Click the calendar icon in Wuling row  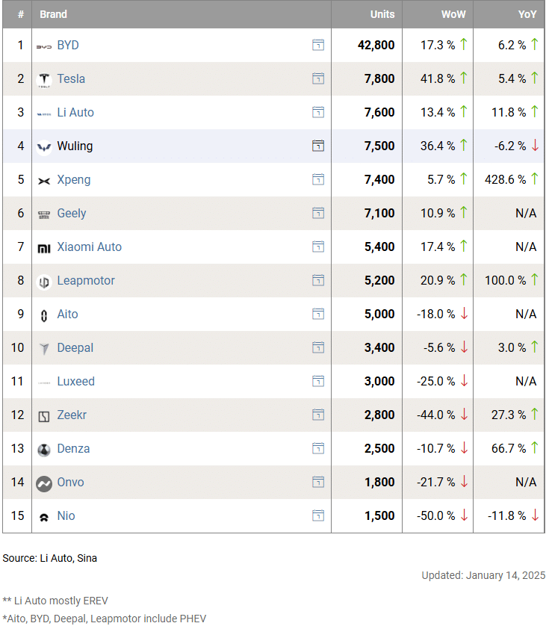pyautogui.click(x=318, y=146)
